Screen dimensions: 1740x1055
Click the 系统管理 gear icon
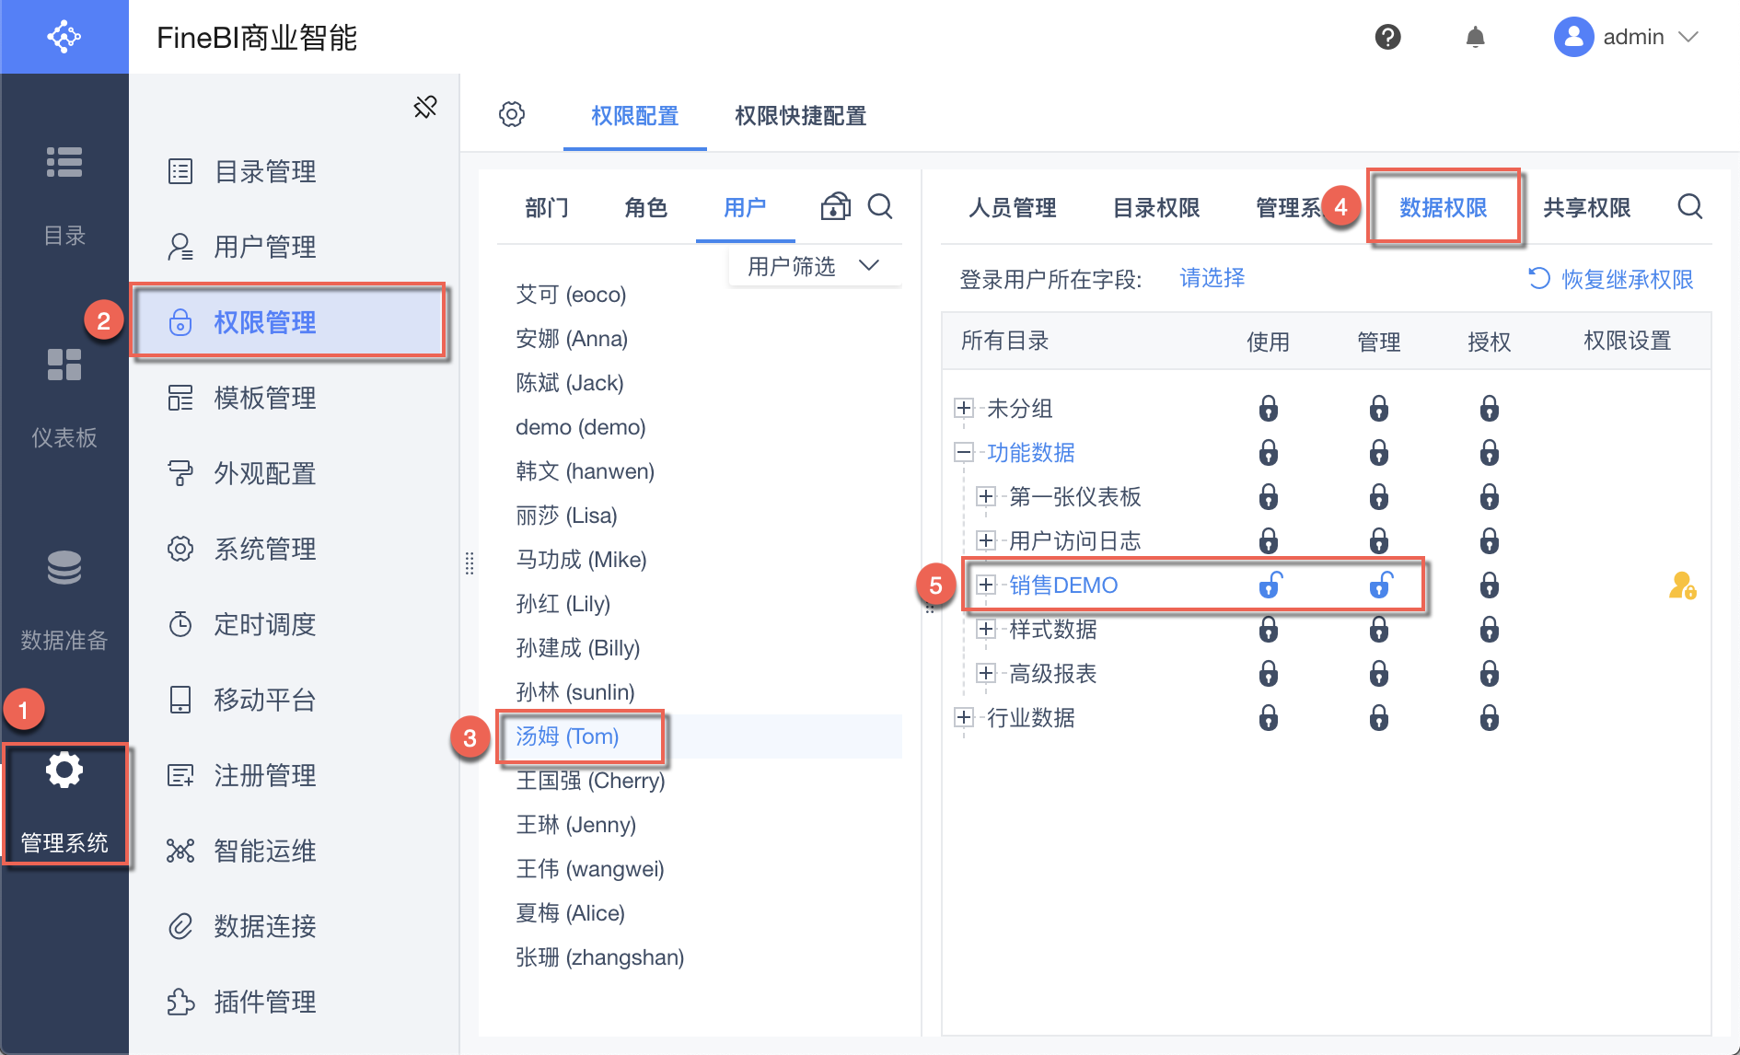pos(180,549)
